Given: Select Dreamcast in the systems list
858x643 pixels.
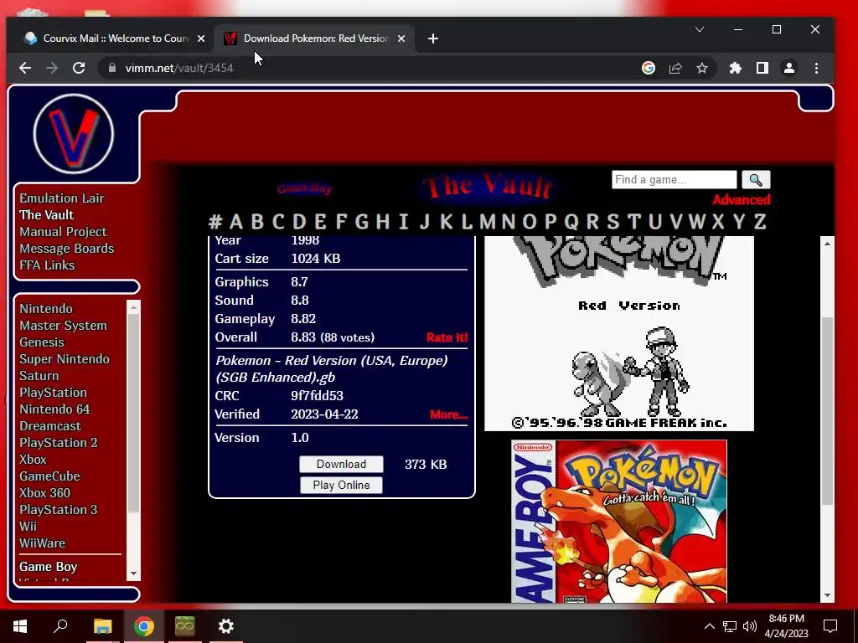Looking at the screenshot, I should [x=49, y=426].
